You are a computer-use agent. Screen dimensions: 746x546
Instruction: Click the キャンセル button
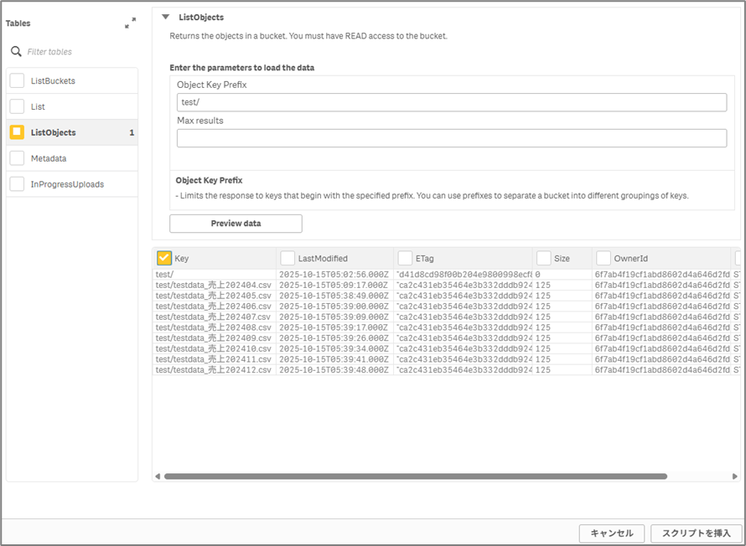[x=612, y=533]
